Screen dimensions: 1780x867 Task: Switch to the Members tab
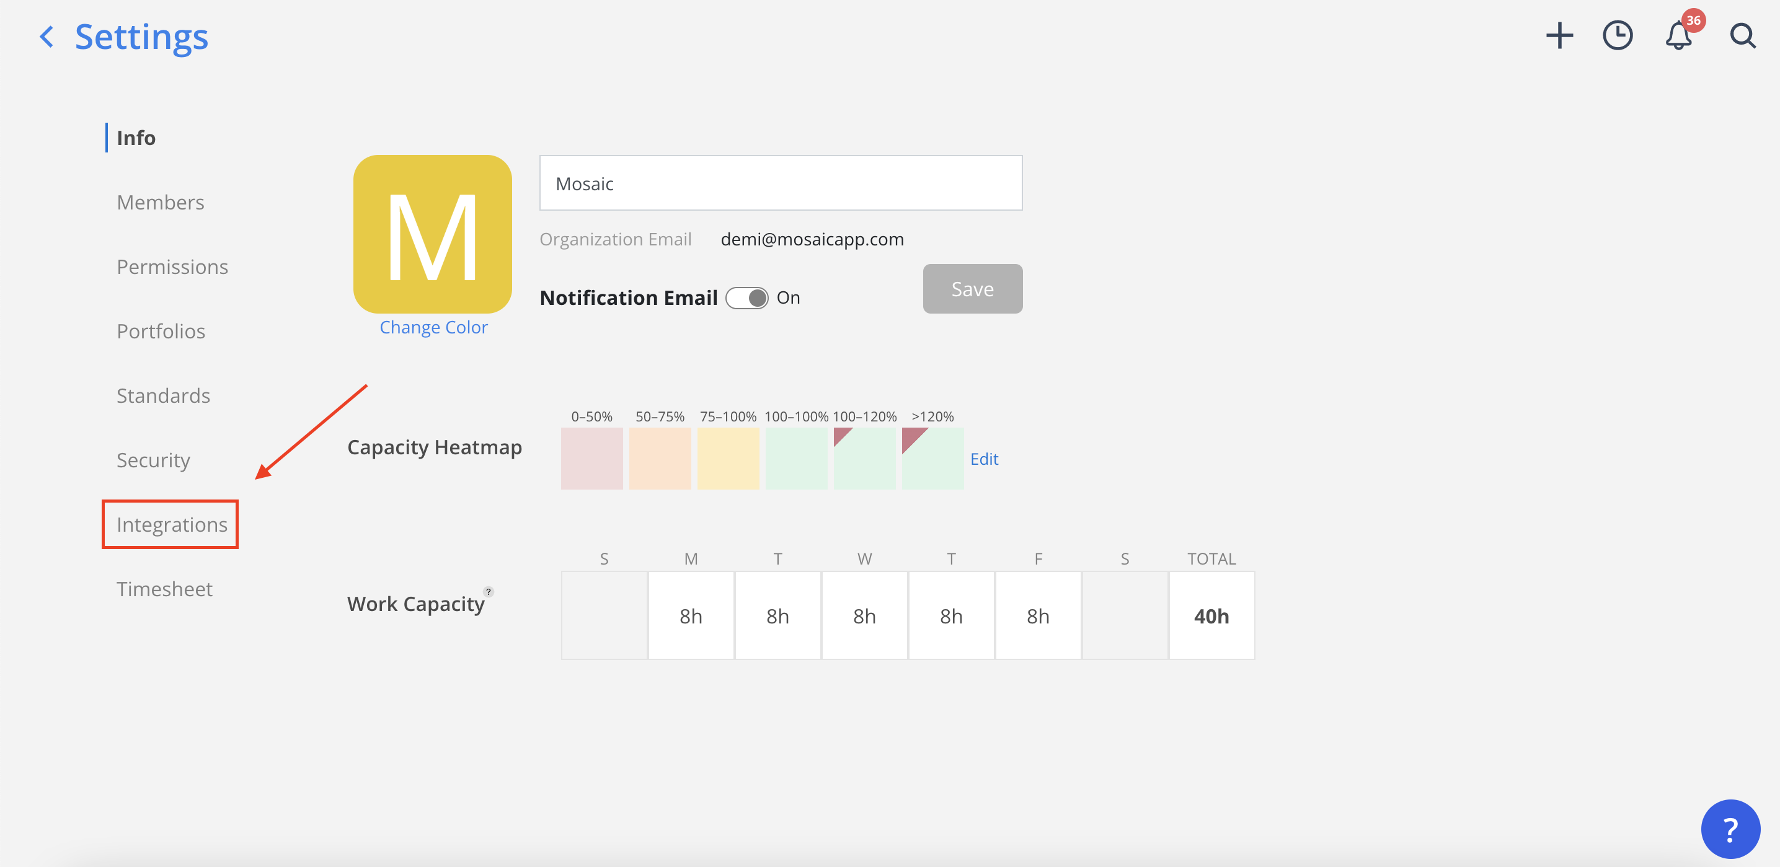pyautogui.click(x=161, y=203)
